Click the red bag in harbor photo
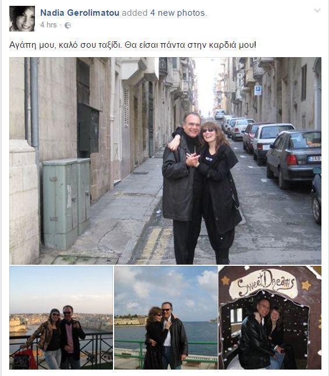 click(25, 359)
